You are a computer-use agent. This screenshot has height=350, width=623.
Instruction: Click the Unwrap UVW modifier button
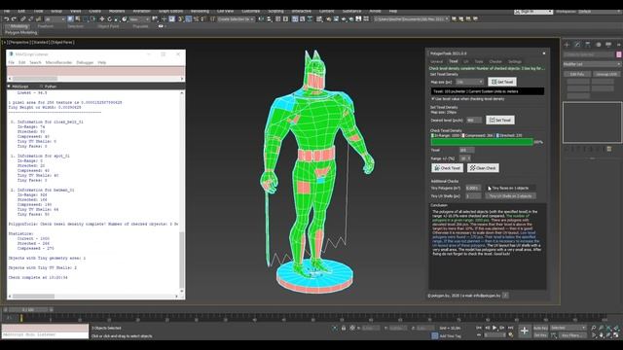click(606, 74)
